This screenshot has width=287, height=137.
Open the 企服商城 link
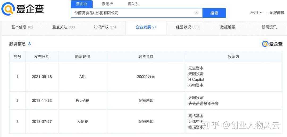(x=277, y=13)
